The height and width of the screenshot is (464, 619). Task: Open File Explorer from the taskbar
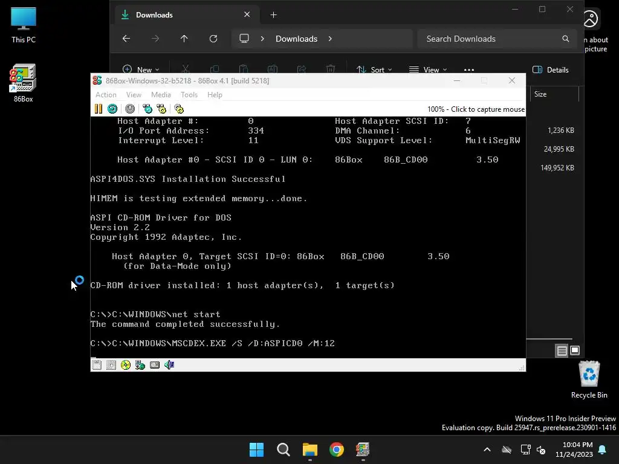point(310,449)
